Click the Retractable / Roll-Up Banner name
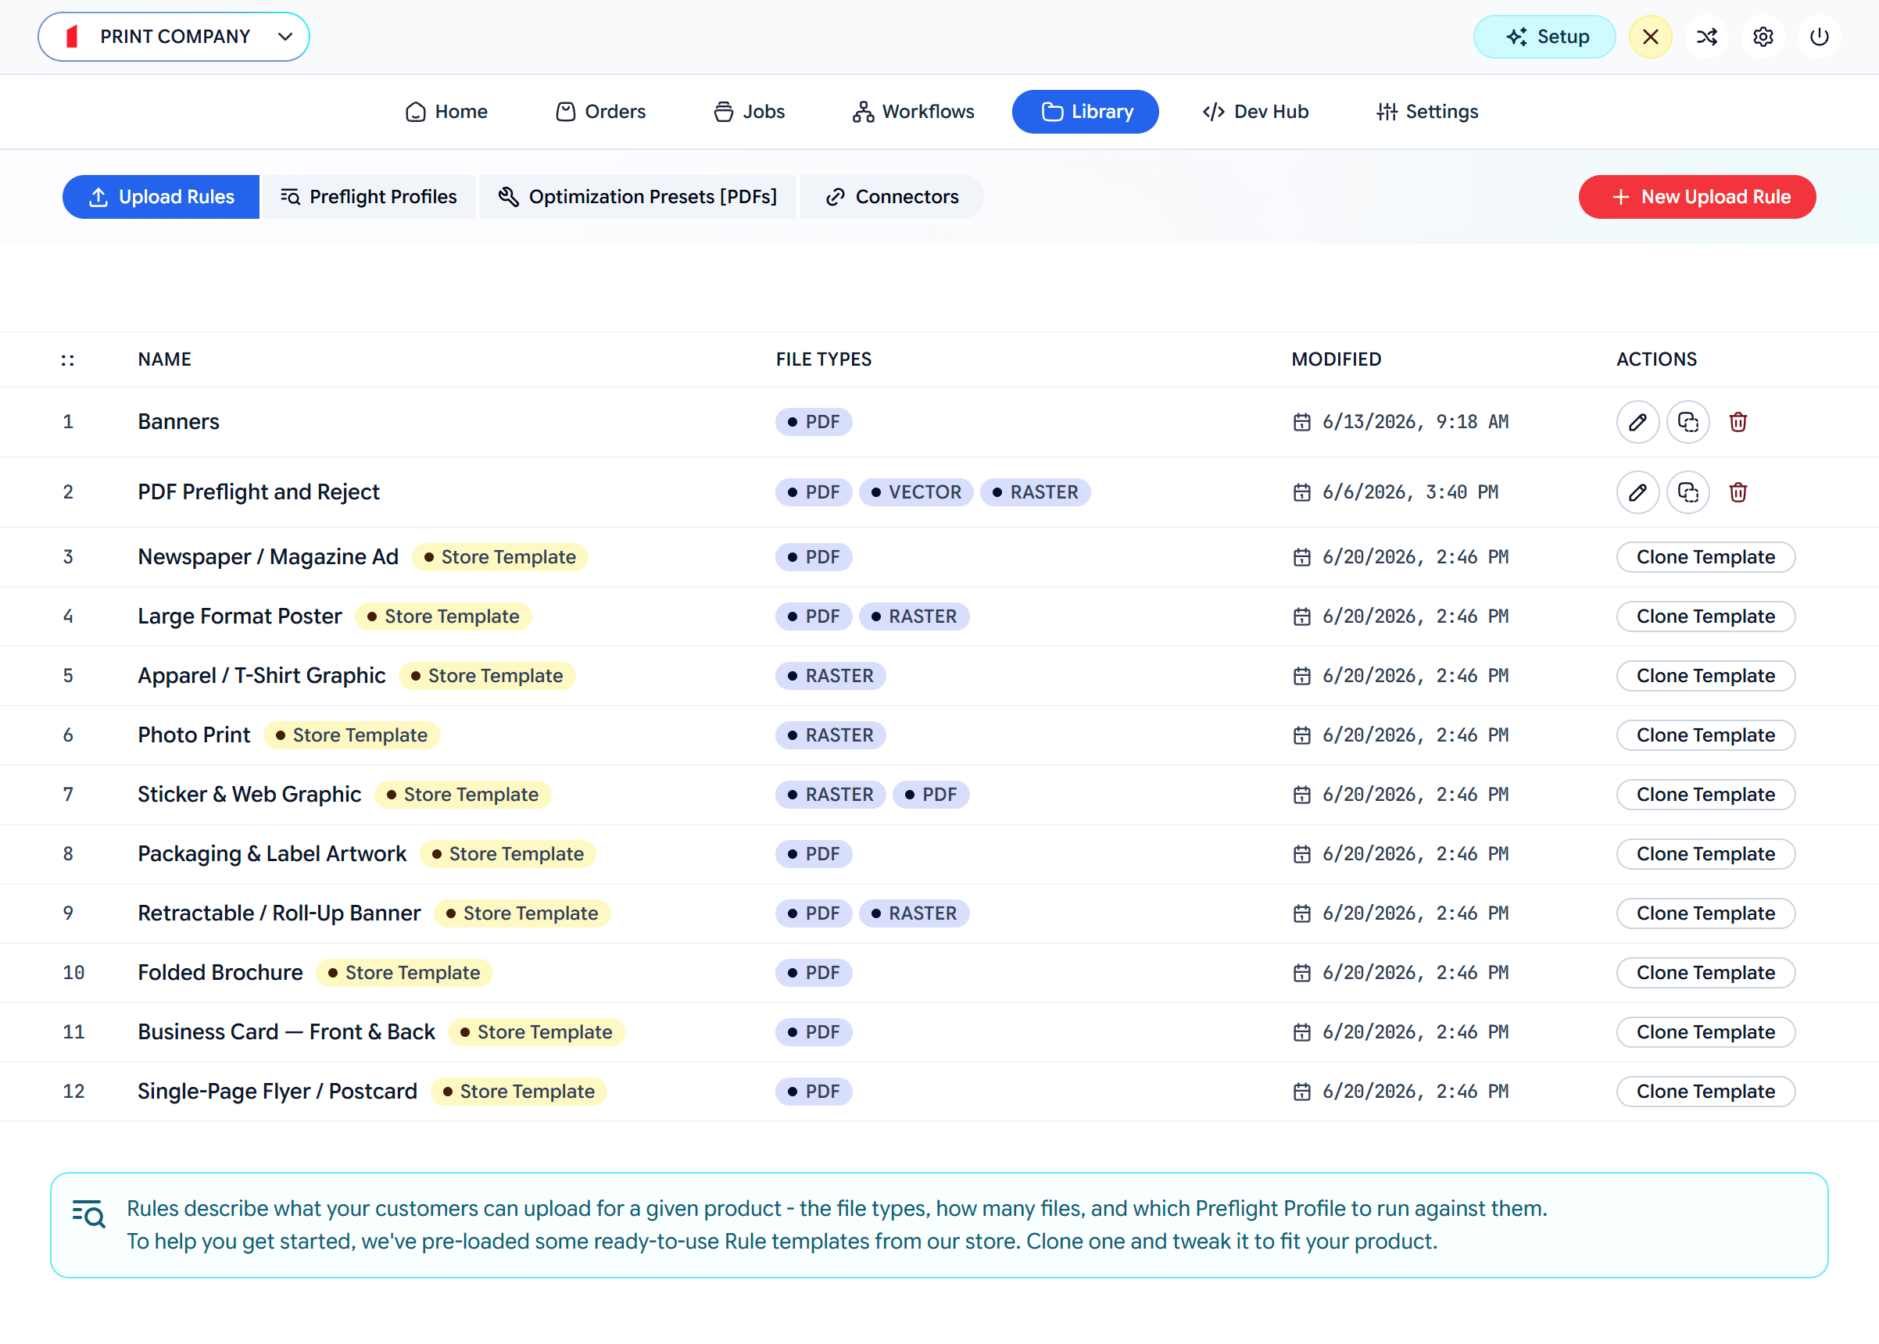This screenshot has width=1879, height=1344. pyautogui.click(x=279, y=913)
